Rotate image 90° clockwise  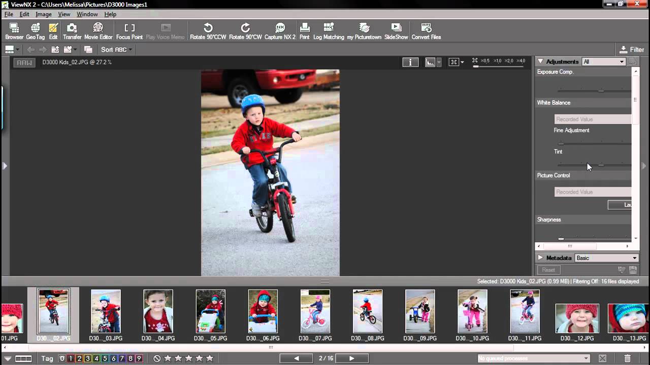pyautogui.click(x=245, y=31)
